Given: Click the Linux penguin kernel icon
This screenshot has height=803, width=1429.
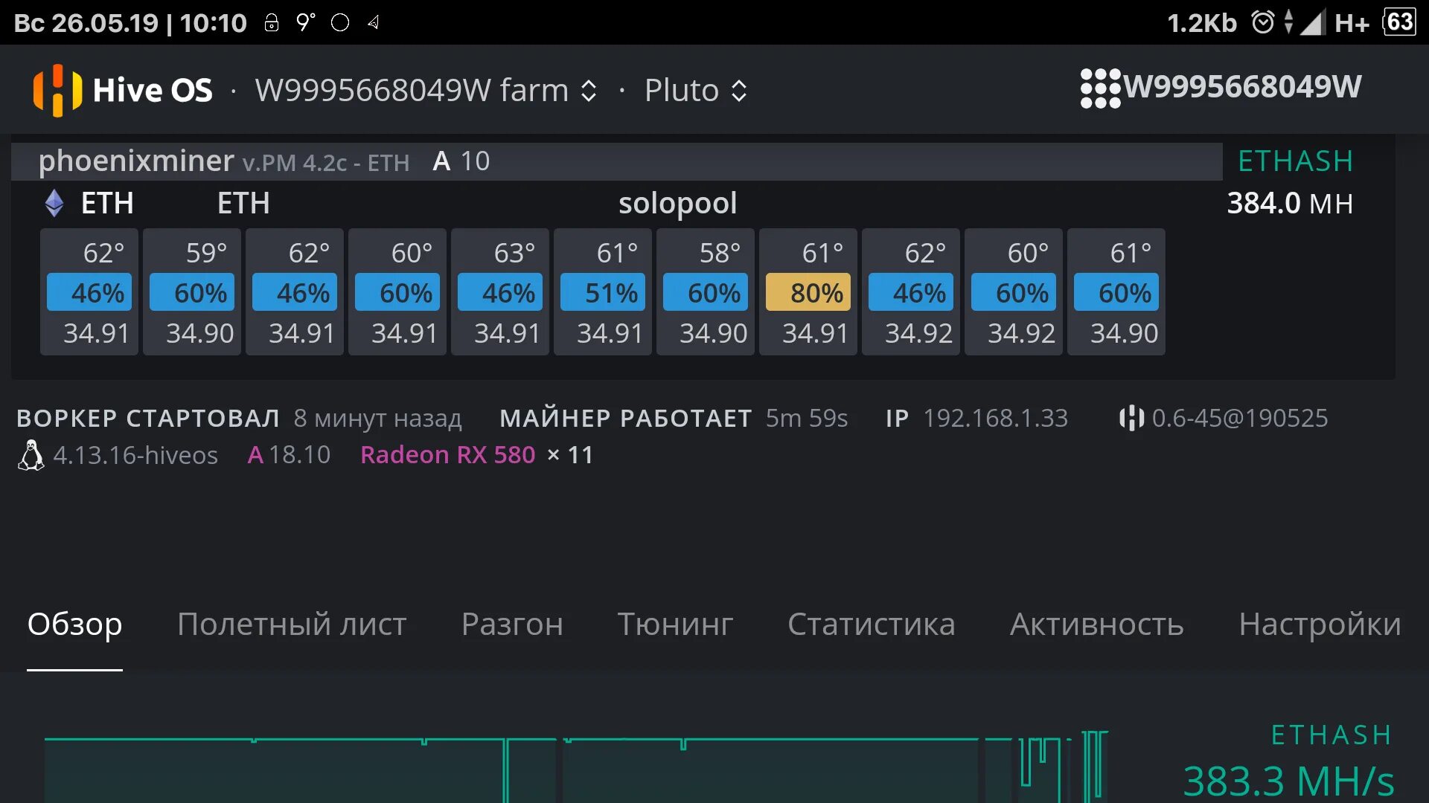Looking at the screenshot, I should tap(31, 455).
